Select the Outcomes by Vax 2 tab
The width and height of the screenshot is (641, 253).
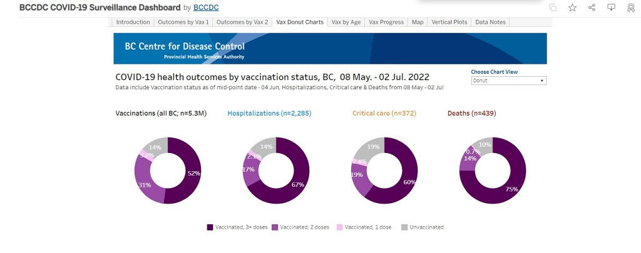point(242,22)
